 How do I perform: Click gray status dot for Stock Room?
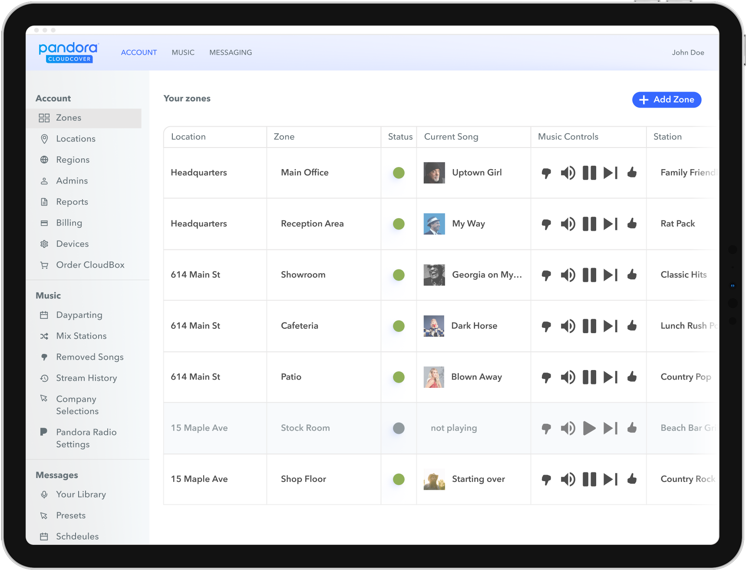(399, 429)
